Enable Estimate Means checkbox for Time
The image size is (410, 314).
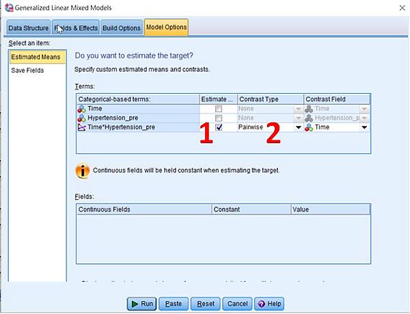point(219,109)
